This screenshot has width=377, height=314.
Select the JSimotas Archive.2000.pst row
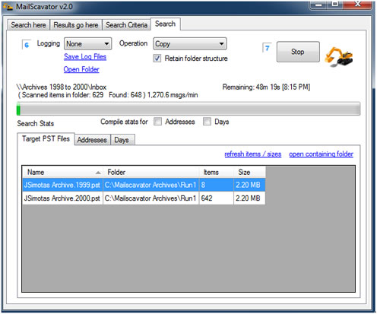coord(144,198)
